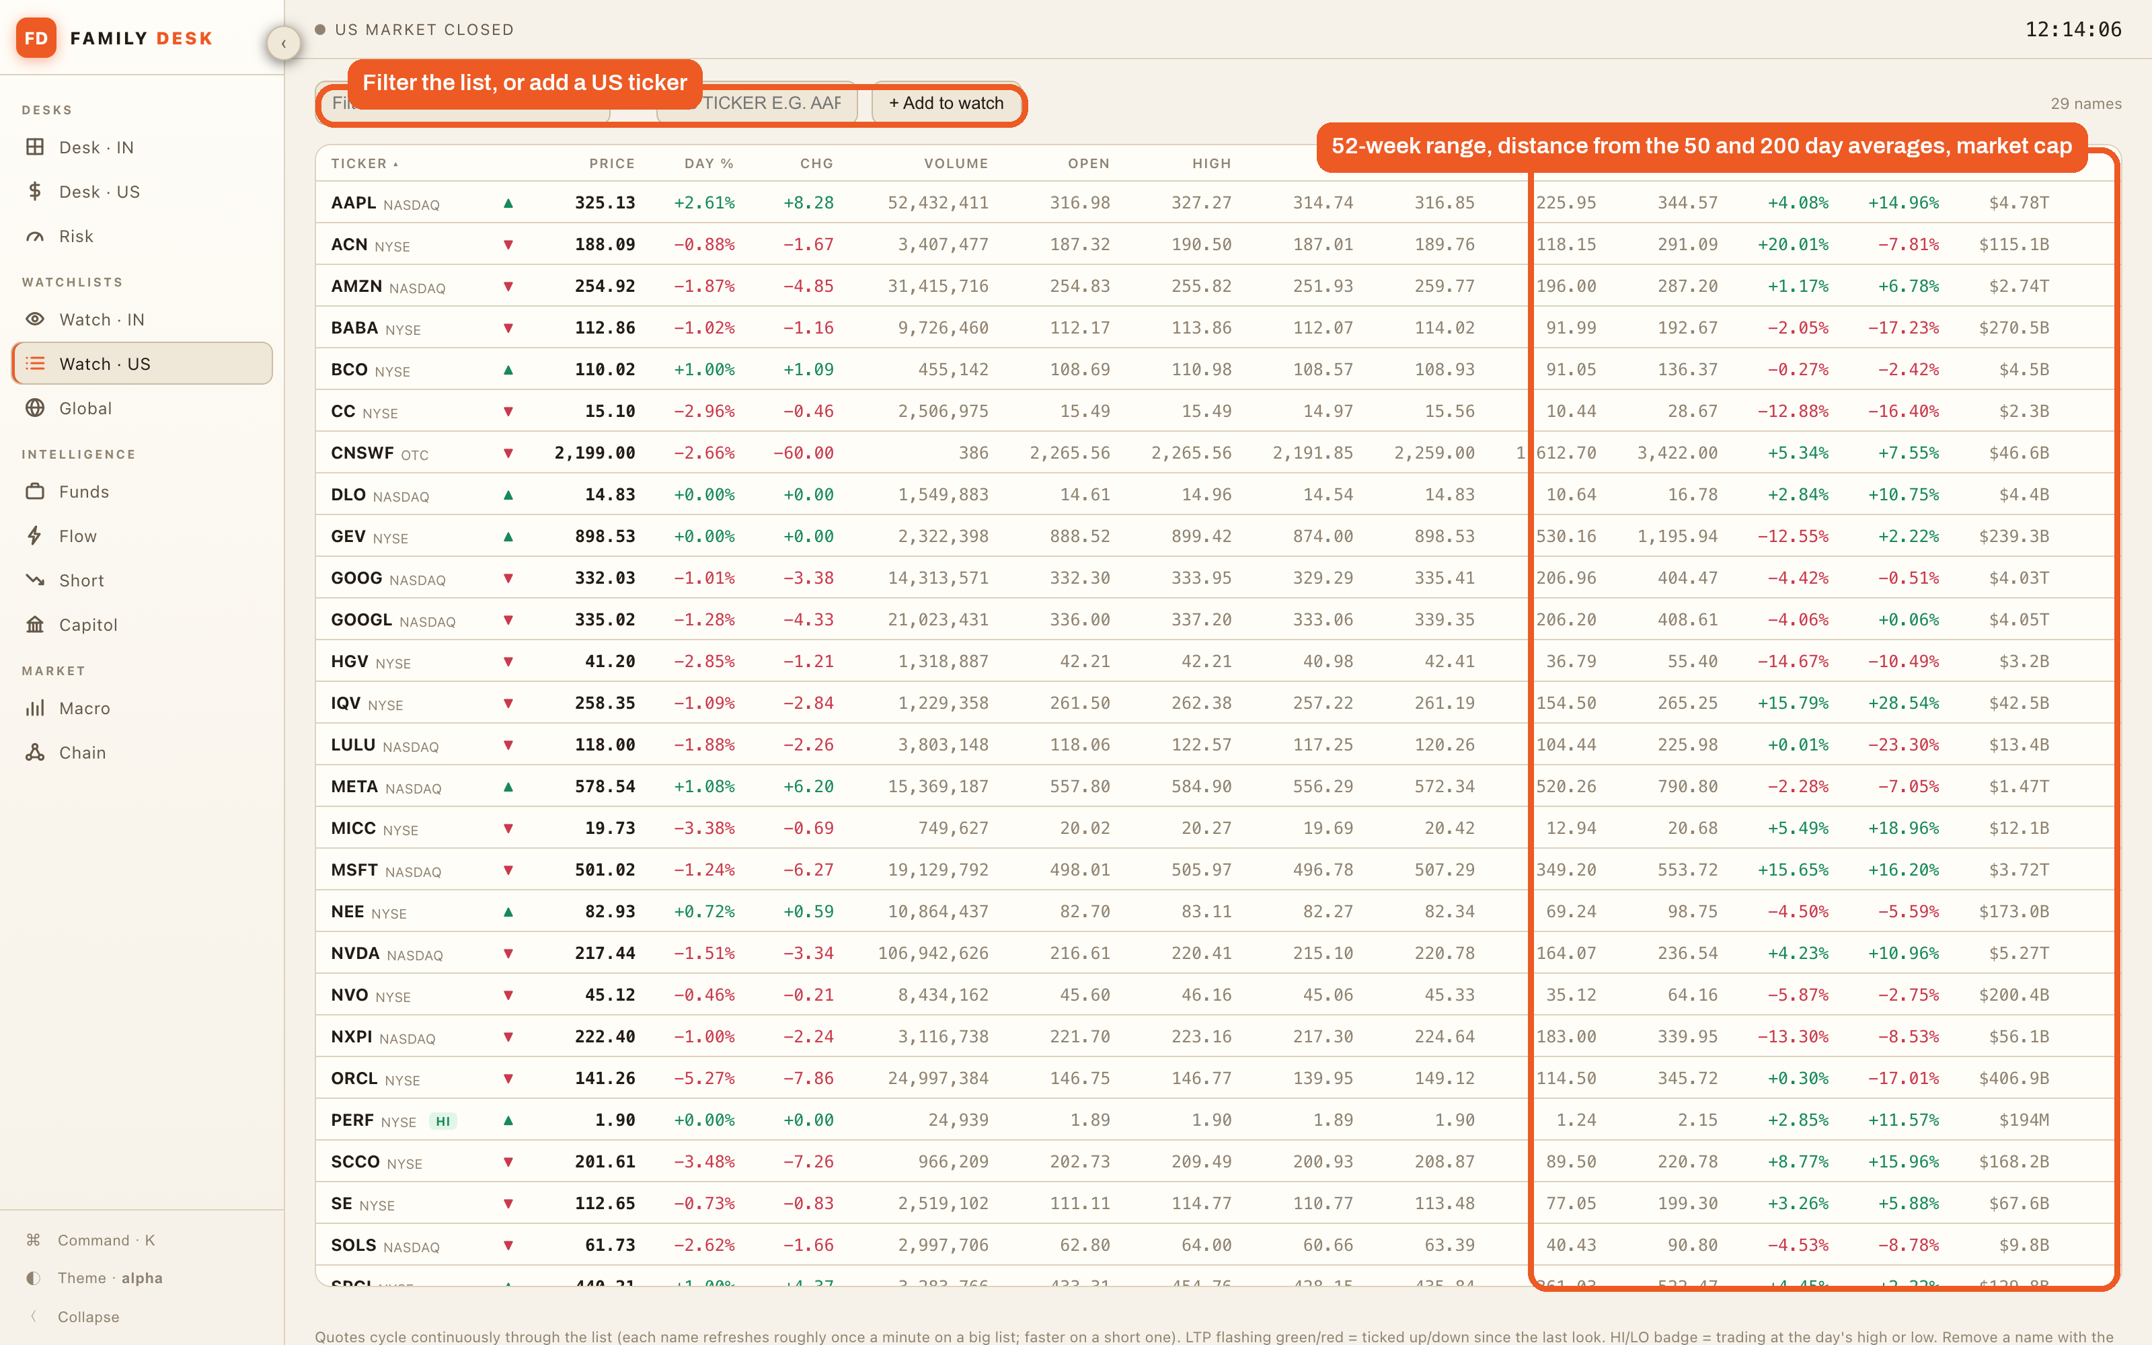
Task: Open the Flow lightning icon
Action: click(35, 535)
